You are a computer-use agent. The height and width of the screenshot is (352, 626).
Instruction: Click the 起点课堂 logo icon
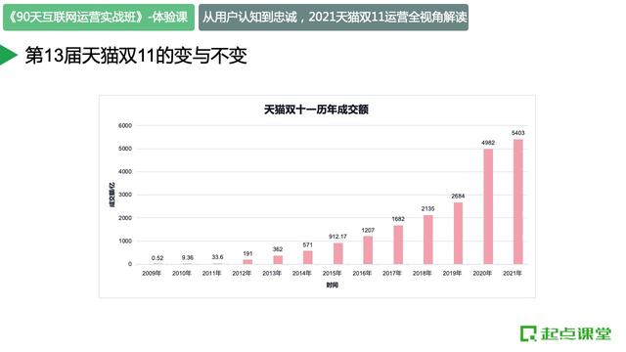528,333
